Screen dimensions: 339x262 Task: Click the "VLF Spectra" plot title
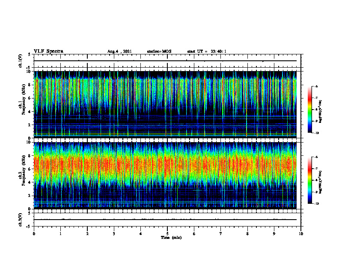click(48, 51)
